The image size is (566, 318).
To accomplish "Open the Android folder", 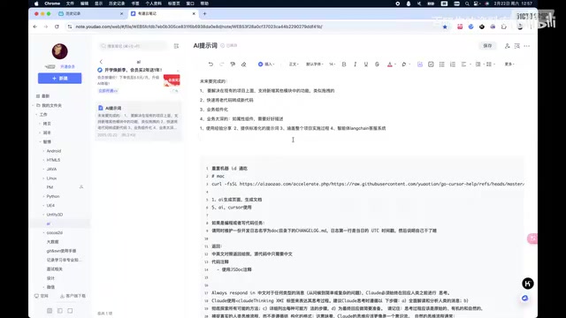I will click(x=53, y=151).
